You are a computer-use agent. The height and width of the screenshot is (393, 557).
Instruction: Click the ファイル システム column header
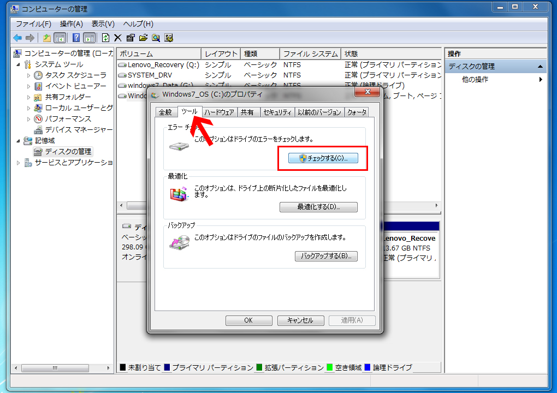(x=311, y=53)
